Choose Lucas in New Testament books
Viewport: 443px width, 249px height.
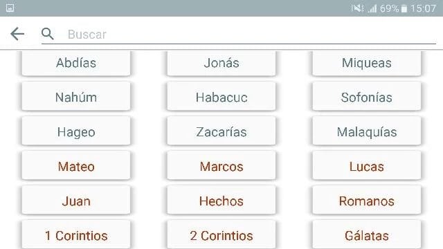(x=366, y=165)
